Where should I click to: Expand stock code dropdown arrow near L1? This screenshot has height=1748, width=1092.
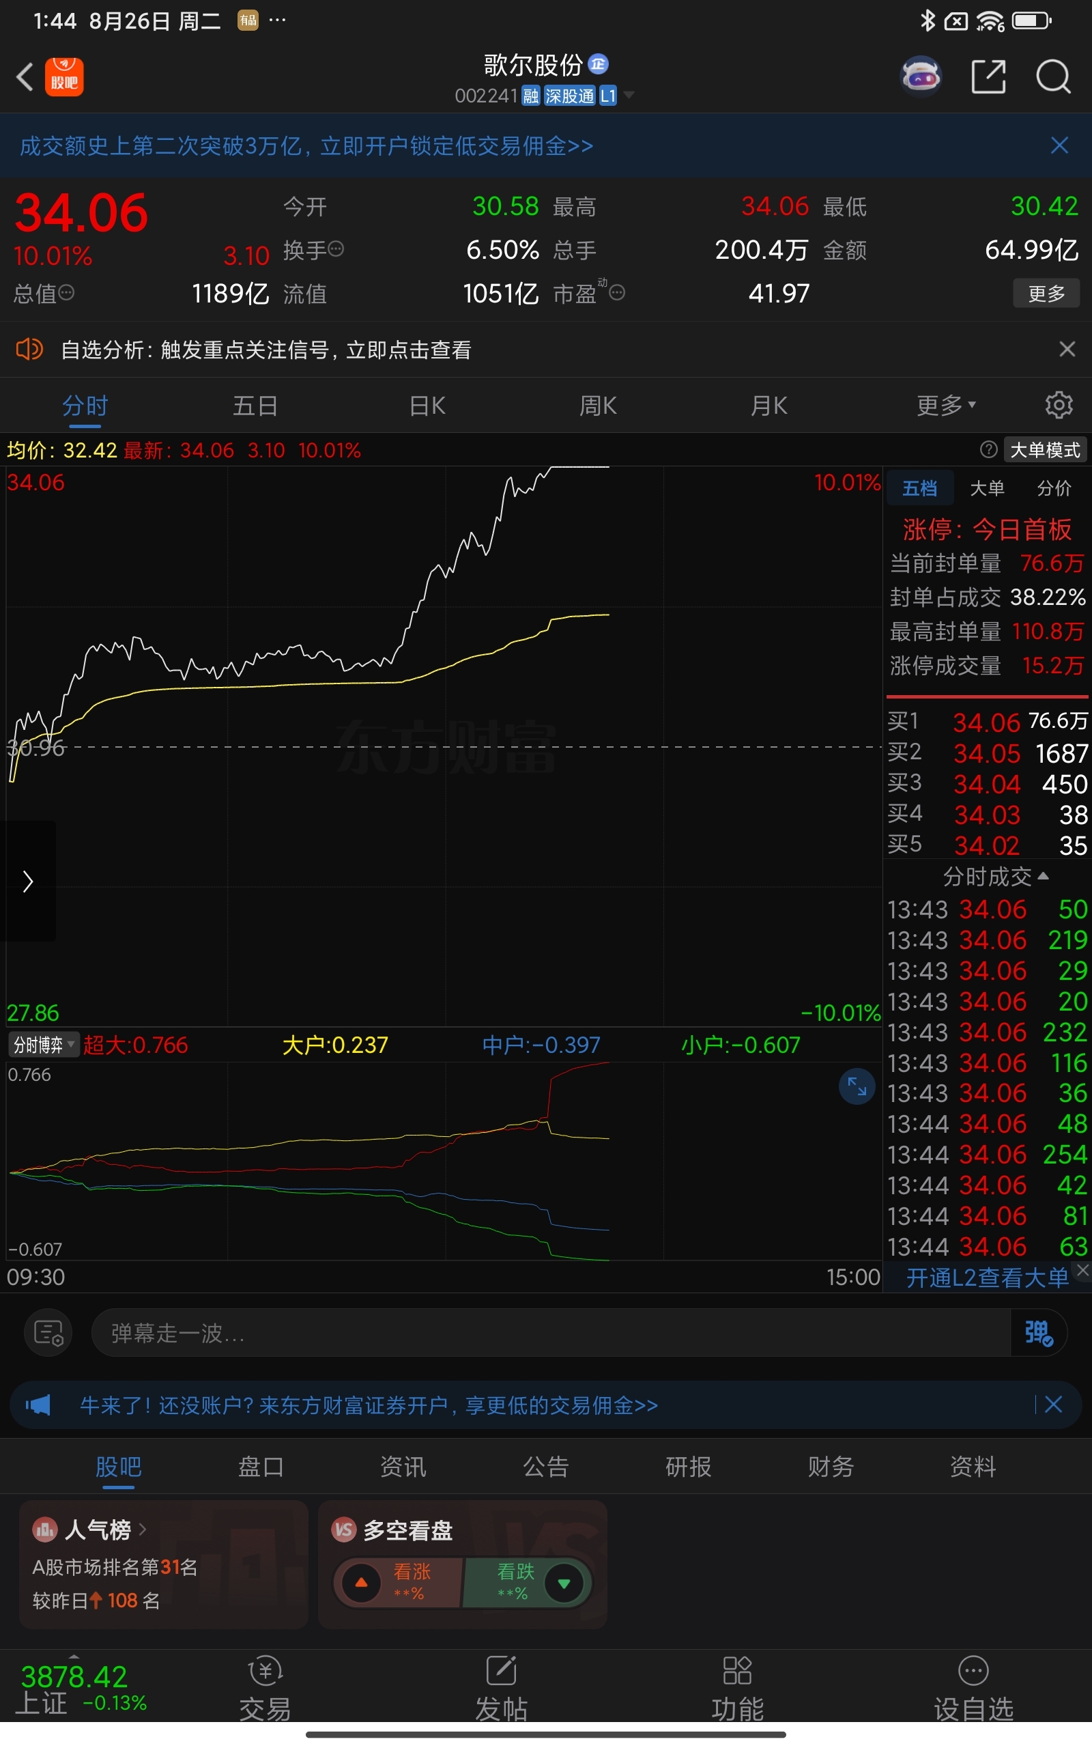tap(629, 95)
